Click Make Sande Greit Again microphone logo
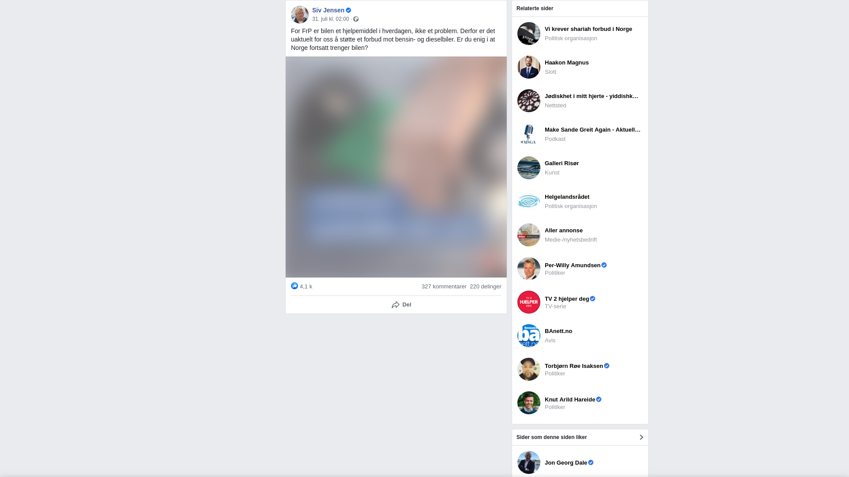849x477 pixels. [529, 134]
